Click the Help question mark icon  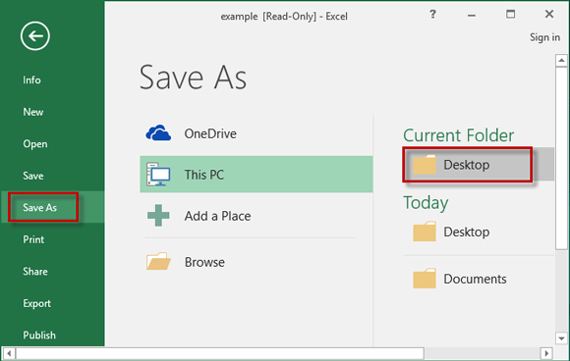pyautogui.click(x=432, y=14)
